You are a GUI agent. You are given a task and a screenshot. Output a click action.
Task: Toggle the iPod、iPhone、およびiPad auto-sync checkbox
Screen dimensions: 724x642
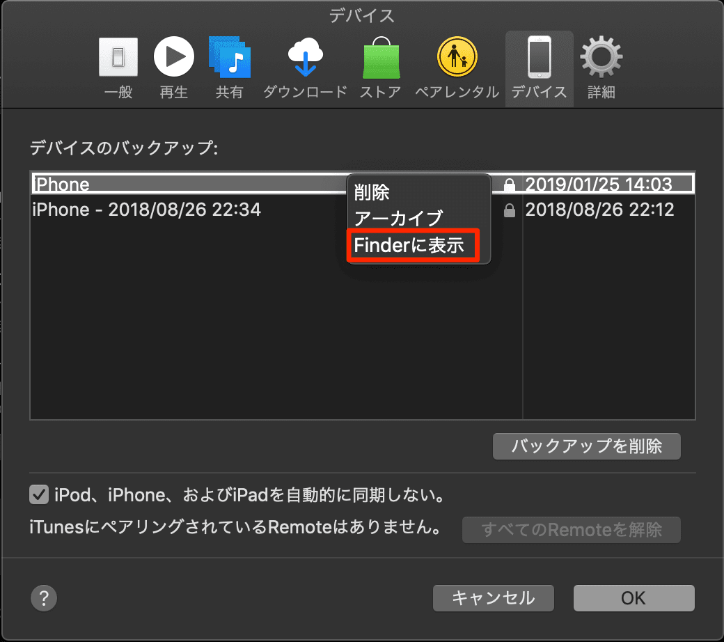pyautogui.click(x=39, y=494)
